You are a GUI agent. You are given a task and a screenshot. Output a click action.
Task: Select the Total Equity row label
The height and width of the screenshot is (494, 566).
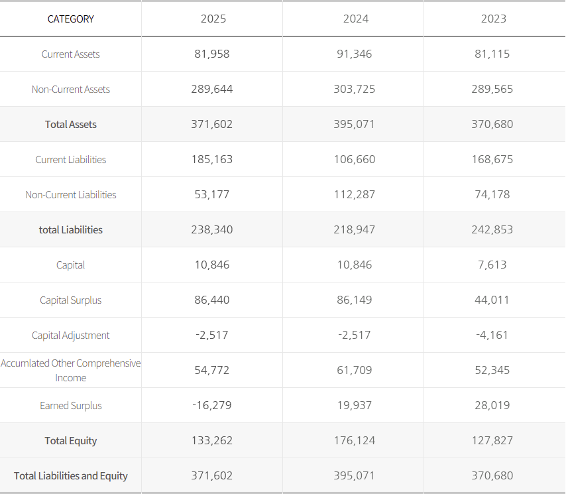click(x=71, y=441)
